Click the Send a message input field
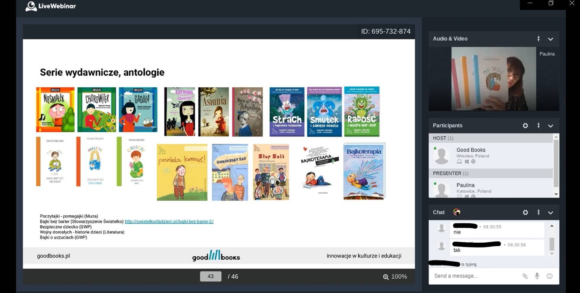The image size is (580, 293). pyautogui.click(x=475, y=276)
